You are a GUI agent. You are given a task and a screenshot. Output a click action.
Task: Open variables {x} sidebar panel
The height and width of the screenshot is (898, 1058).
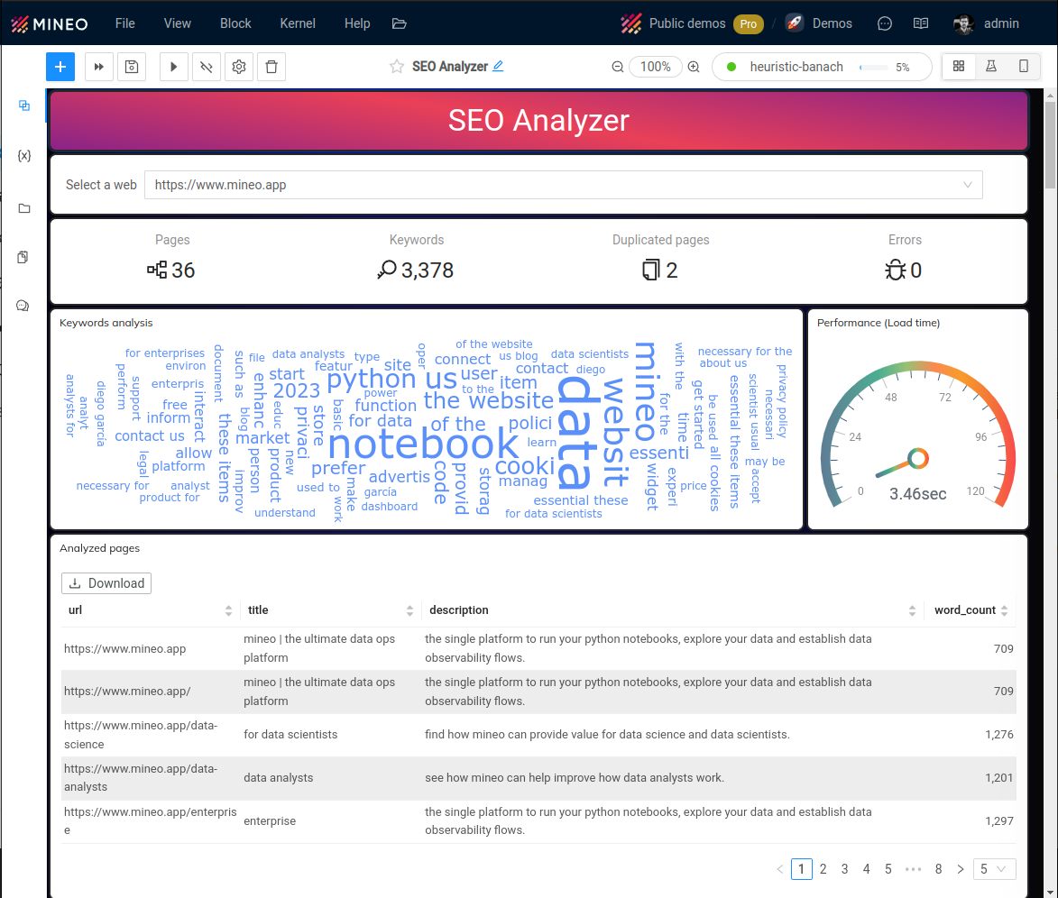(24, 156)
